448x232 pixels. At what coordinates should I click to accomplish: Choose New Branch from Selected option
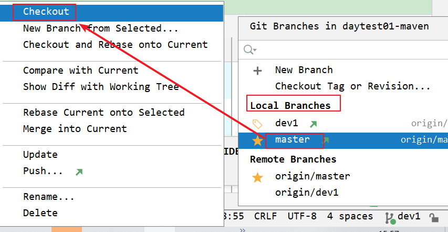pyautogui.click(x=100, y=28)
